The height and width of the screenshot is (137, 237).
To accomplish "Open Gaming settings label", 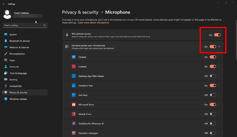I will tap(13, 80).
